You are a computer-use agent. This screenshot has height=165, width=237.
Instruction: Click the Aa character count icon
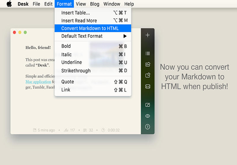tap(66, 130)
